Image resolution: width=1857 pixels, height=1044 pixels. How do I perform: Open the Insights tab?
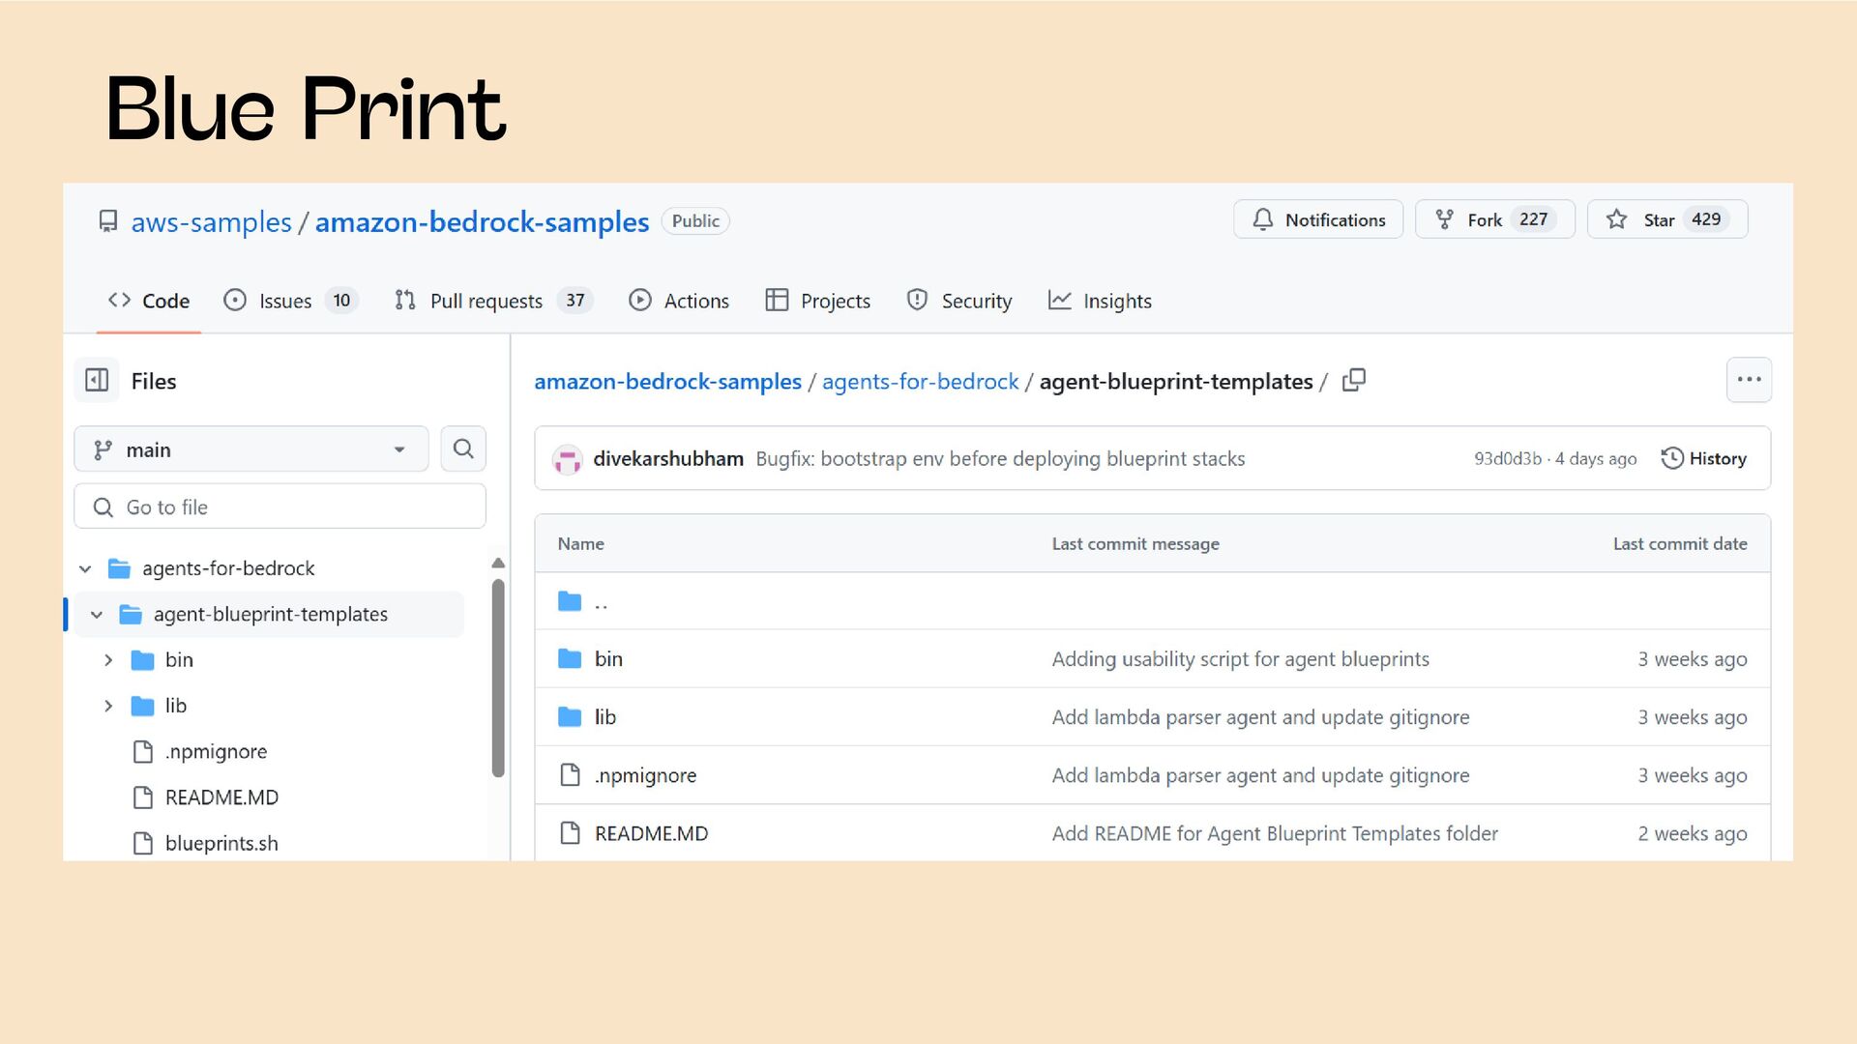(x=1101, y=301)
